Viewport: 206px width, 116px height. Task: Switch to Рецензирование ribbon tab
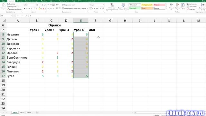point(64,1)
